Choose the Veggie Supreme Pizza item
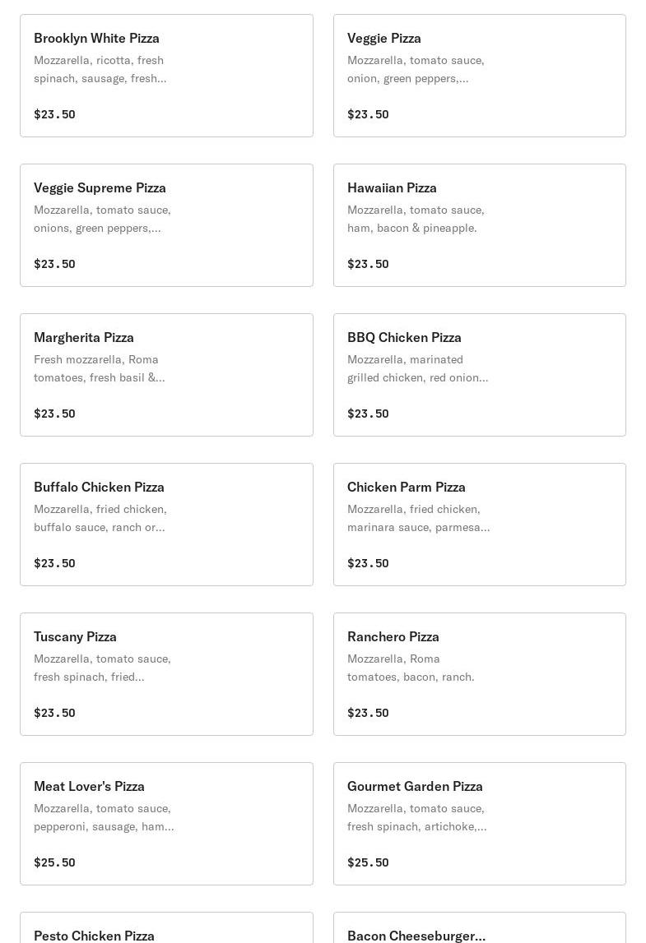This screenshot has width=646, height=943. pyautogui.click(x=166, y=225)
